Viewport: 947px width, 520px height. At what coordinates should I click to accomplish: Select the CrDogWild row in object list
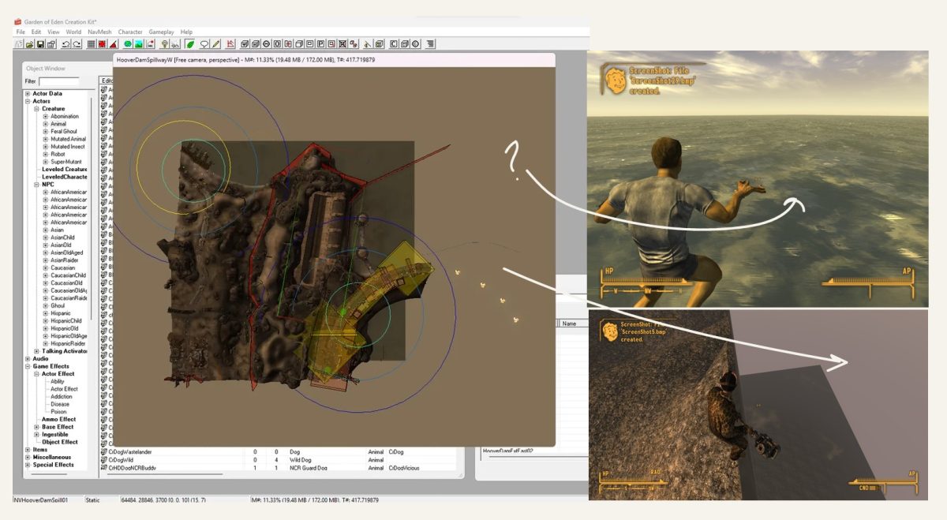278,459
